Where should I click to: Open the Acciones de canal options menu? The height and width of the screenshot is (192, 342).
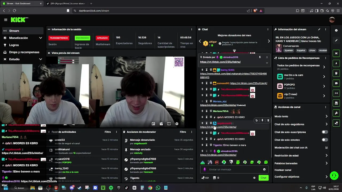(325, 107)
